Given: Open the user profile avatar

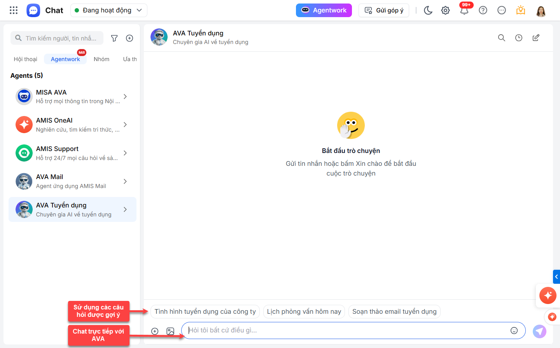Looking at the screenshot, I should (x=541, y=11).
